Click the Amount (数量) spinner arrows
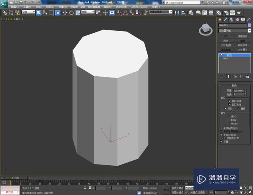Image resolution: width=253 pixels, height=195 pixels. click(246, 90)
